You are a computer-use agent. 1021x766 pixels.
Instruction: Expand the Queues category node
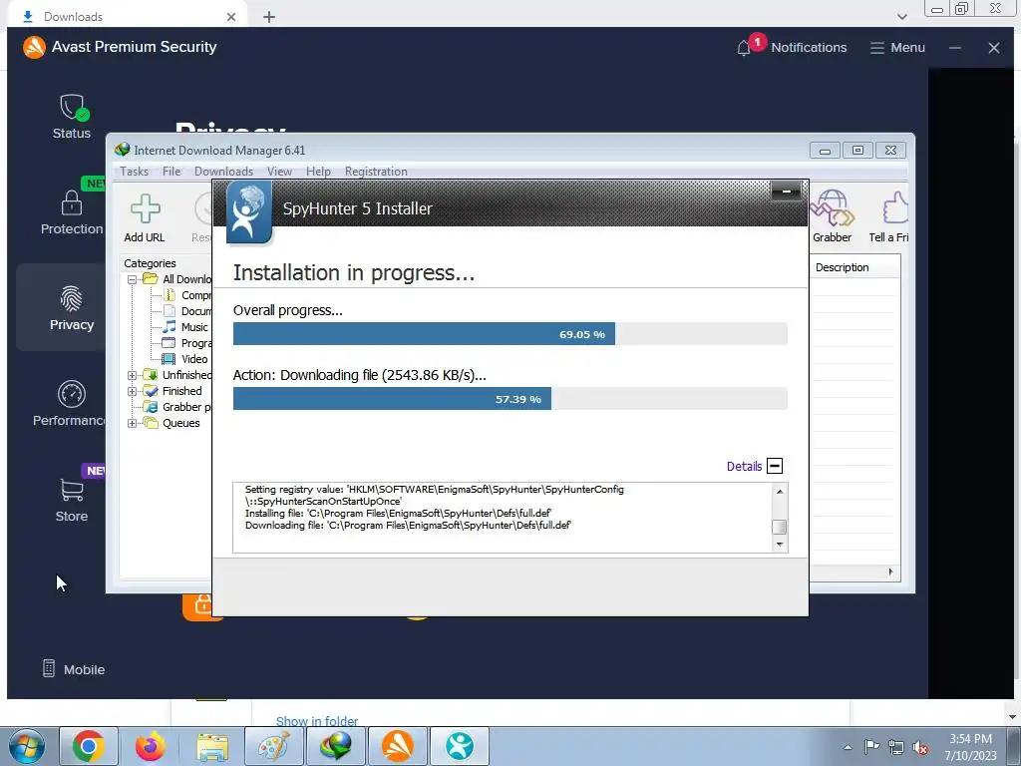coord(133,423)
